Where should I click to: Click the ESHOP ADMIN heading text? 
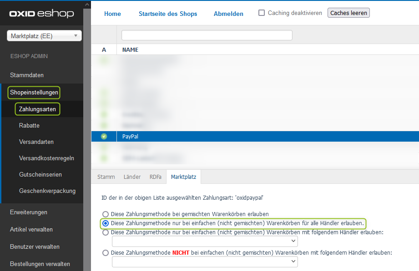pyautogui.click(x=29, y=56)
